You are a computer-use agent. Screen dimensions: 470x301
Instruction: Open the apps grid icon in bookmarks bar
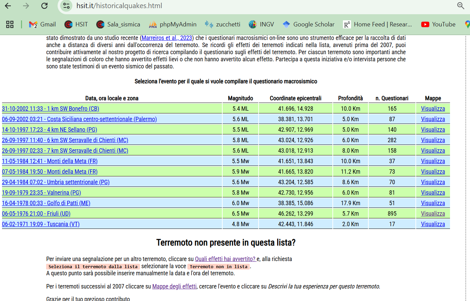click(x=10, y=24)
